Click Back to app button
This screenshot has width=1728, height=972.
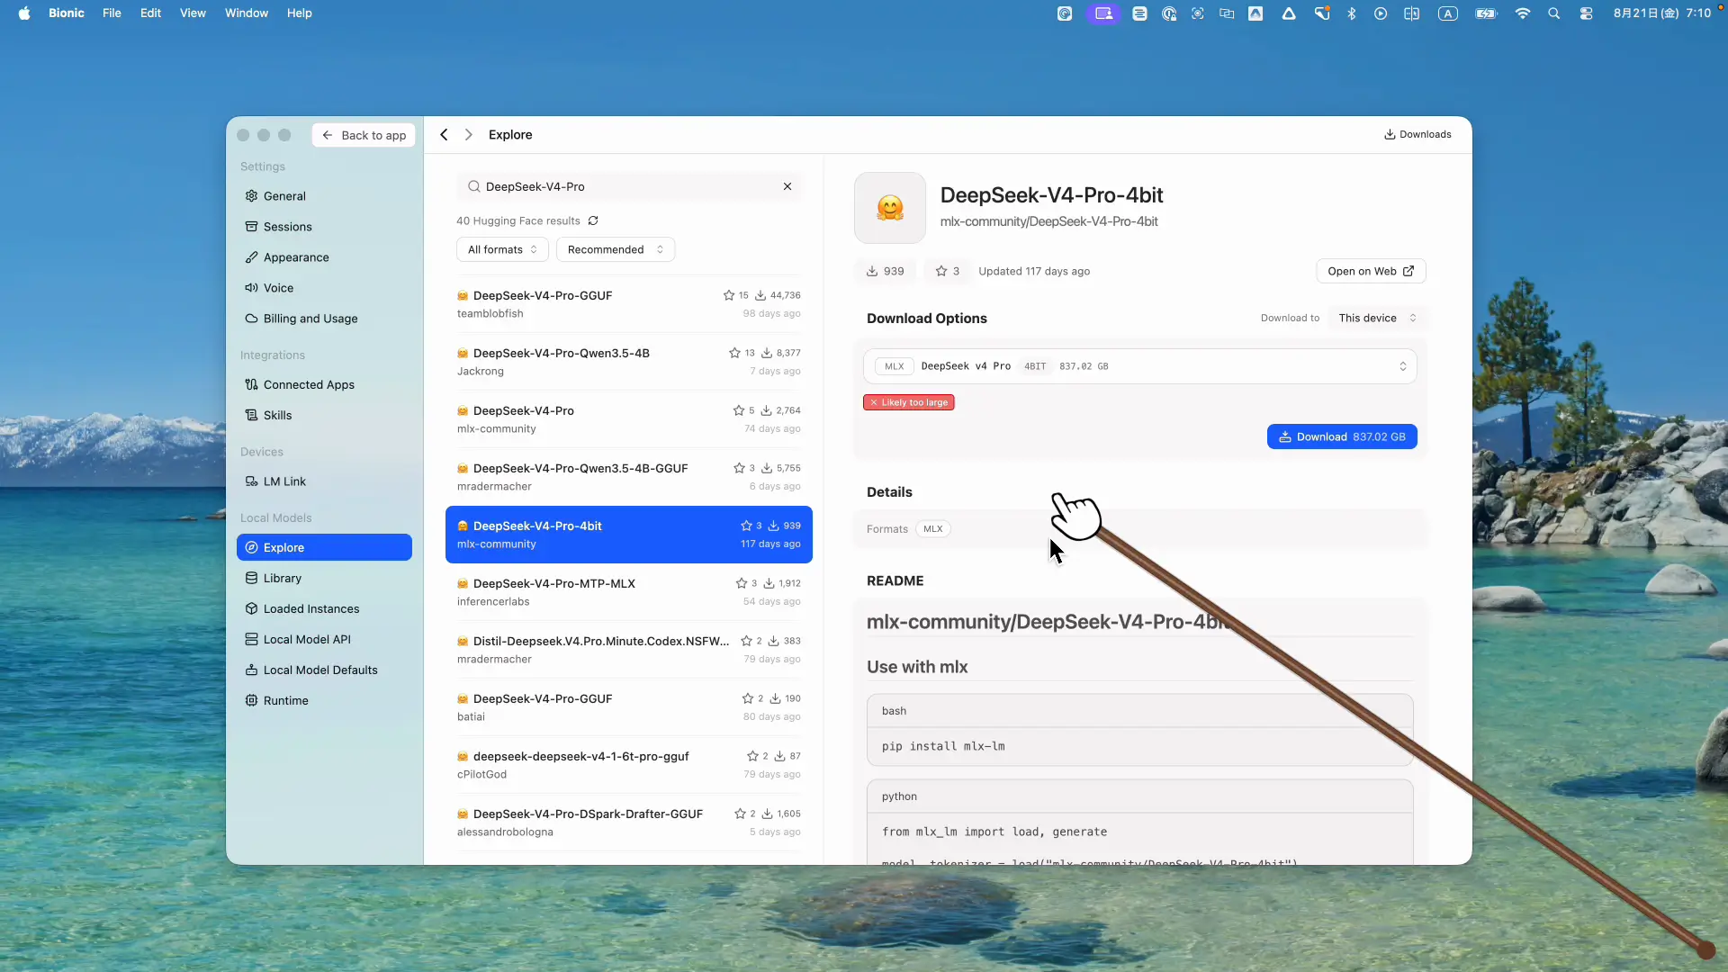pyautogui.click(x=364, y=135)
